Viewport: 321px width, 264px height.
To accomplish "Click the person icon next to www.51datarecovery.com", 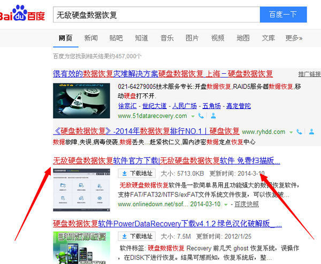I will (213, 116).
